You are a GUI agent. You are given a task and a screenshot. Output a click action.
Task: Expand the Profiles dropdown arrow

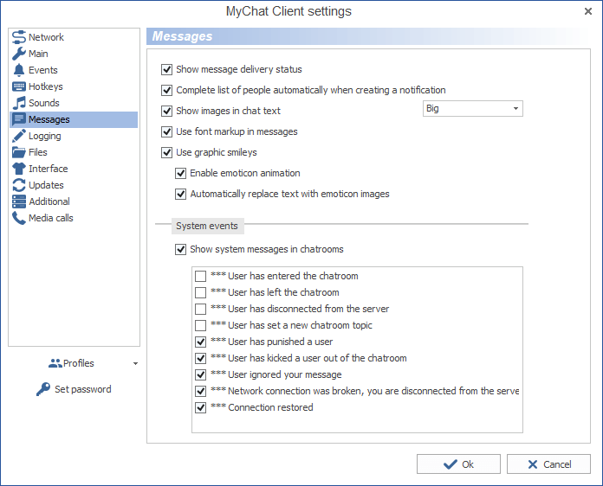click(x=135, y=364)
